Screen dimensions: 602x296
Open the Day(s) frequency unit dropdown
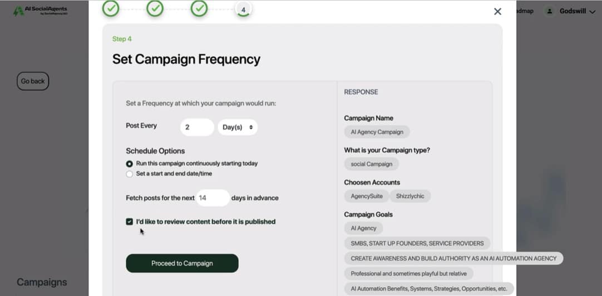tap(238, 127)
